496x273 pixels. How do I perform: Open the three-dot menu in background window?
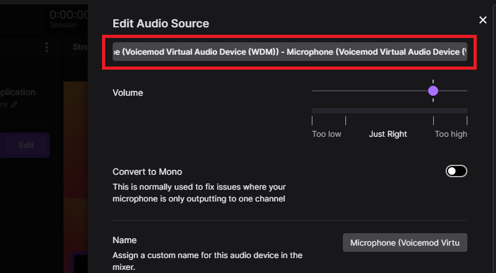coord(47,47)
